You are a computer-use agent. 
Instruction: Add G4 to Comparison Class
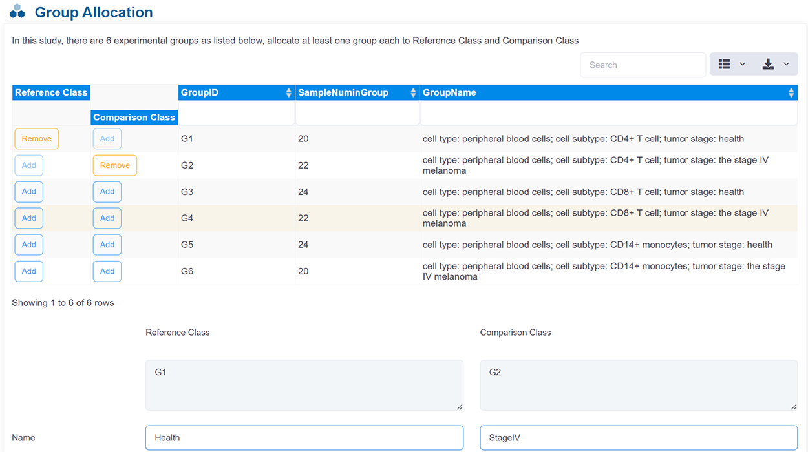[107, 218]
